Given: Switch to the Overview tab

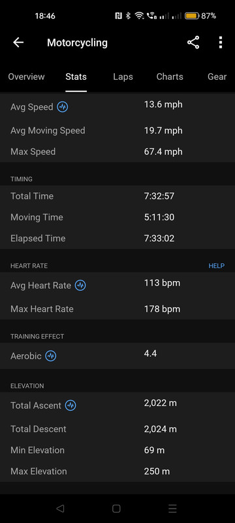Looking at the screenshot, I should coord(26,76).
